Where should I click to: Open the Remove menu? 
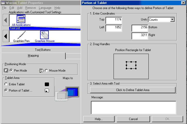(30, 8)
